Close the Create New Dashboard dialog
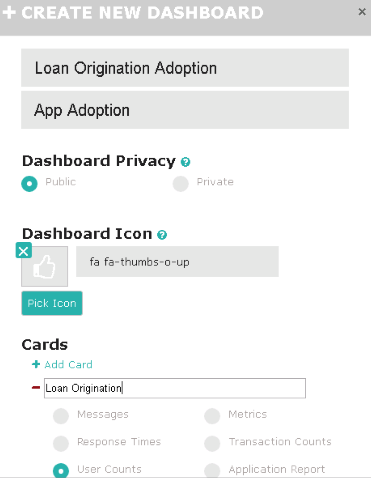 [x=362, y=12]
